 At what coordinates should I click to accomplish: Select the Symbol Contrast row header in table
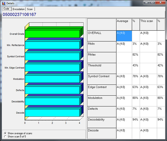click(x=102, y=79)
